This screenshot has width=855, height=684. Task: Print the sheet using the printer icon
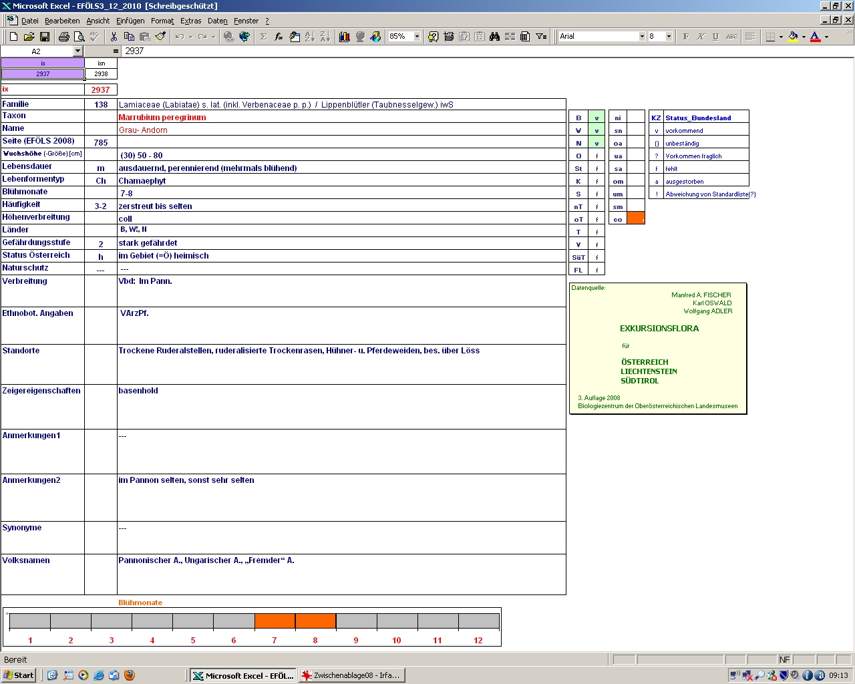tap(63, 37)
